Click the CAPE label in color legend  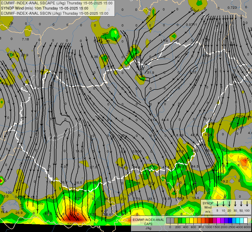148,224
